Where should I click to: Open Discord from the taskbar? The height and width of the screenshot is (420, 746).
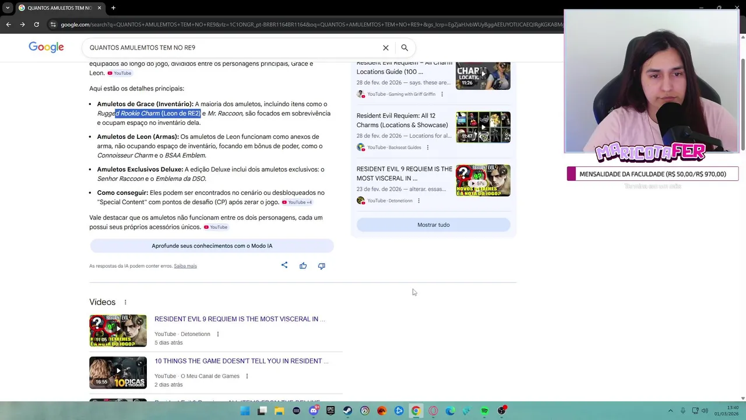[x=314, y=411]
